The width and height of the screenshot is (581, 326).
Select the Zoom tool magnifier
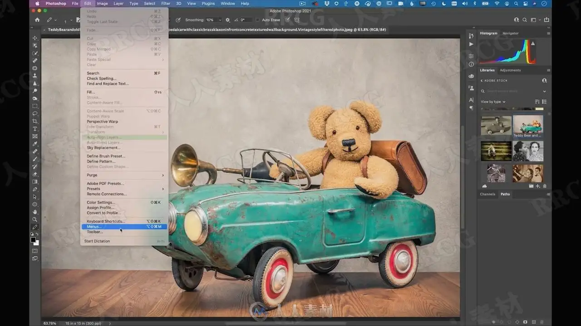(x=35, y=220)
